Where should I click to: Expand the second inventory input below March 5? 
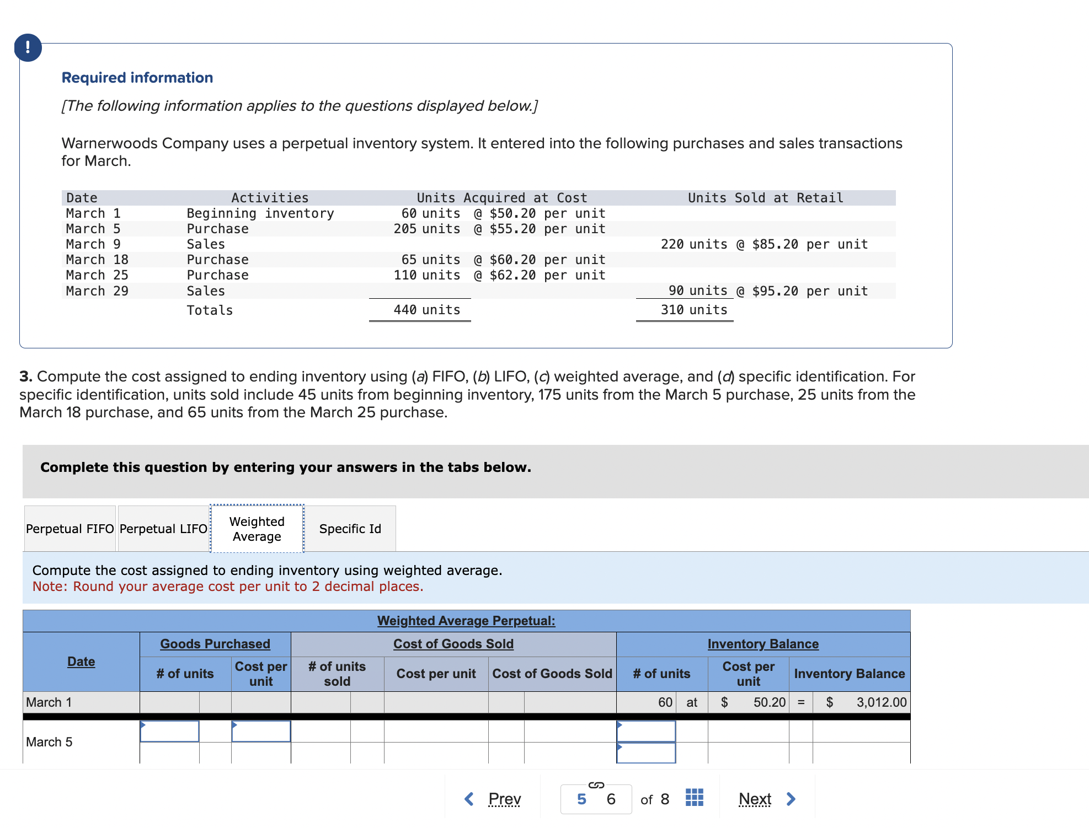point(645,752)
